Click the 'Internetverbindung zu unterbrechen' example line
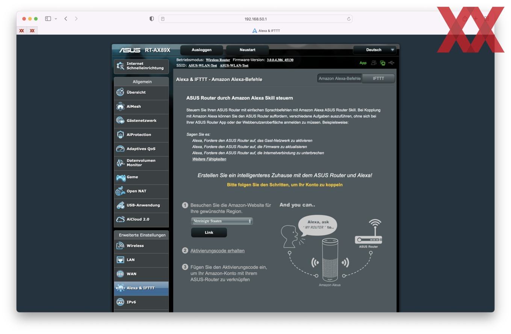Viewport: 511px width, 334px height. (258, 153)
